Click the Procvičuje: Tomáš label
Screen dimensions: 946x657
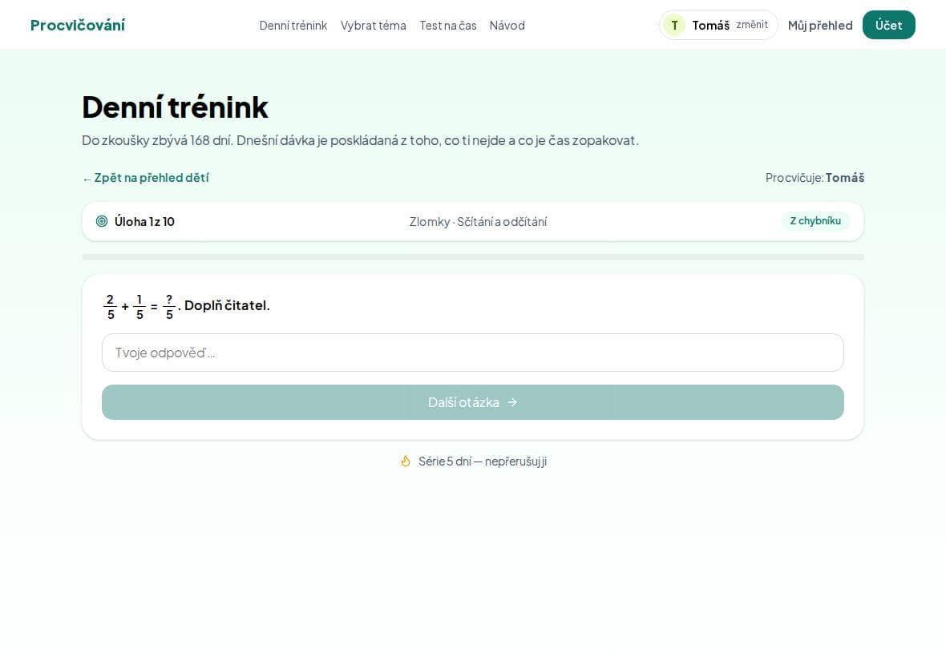(x=815, y=178)
